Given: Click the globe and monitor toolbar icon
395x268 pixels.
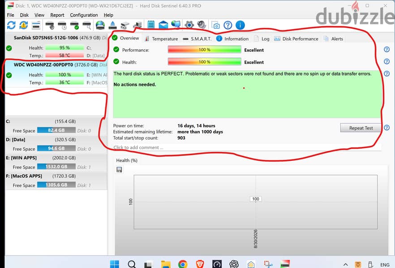Looking at the screenshot, I should click(x=176, y=25).
